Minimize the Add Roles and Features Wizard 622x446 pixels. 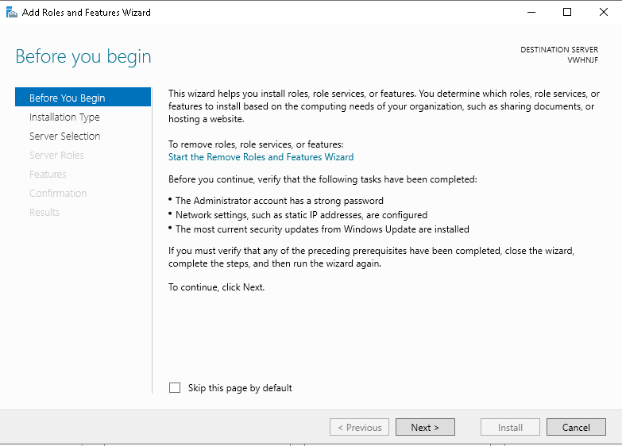(x=530, y=12)
